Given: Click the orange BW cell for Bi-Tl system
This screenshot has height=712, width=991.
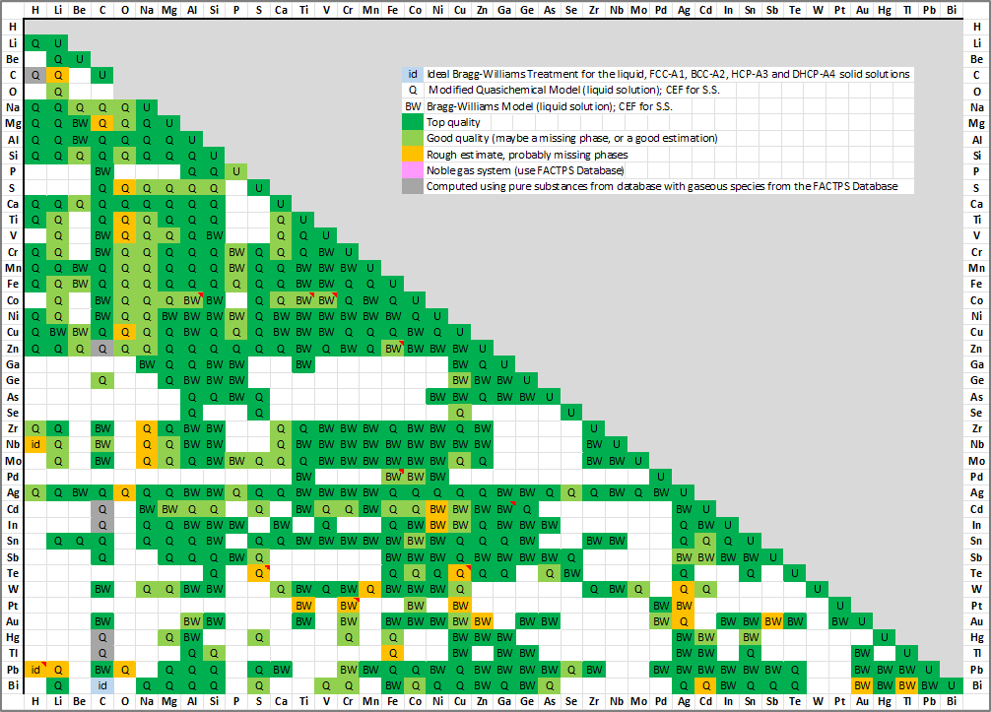Looking at the screenshot, I should pyautogui.click(x=906, y=685).
